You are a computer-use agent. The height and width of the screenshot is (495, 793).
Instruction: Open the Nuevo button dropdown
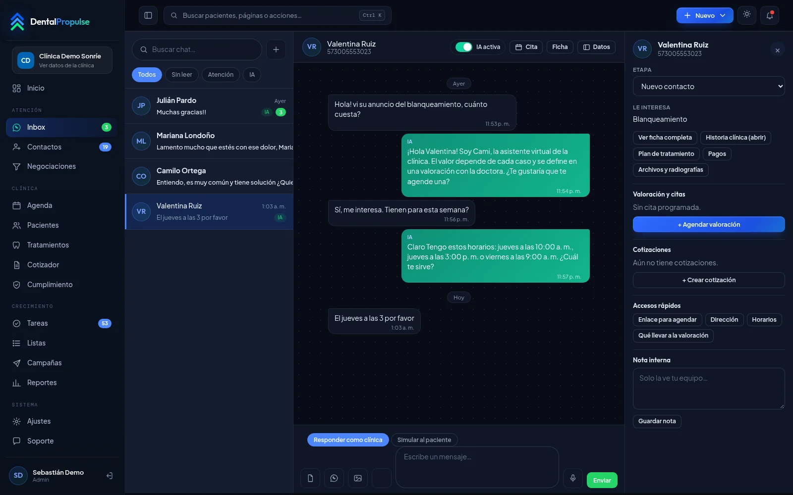705,15
